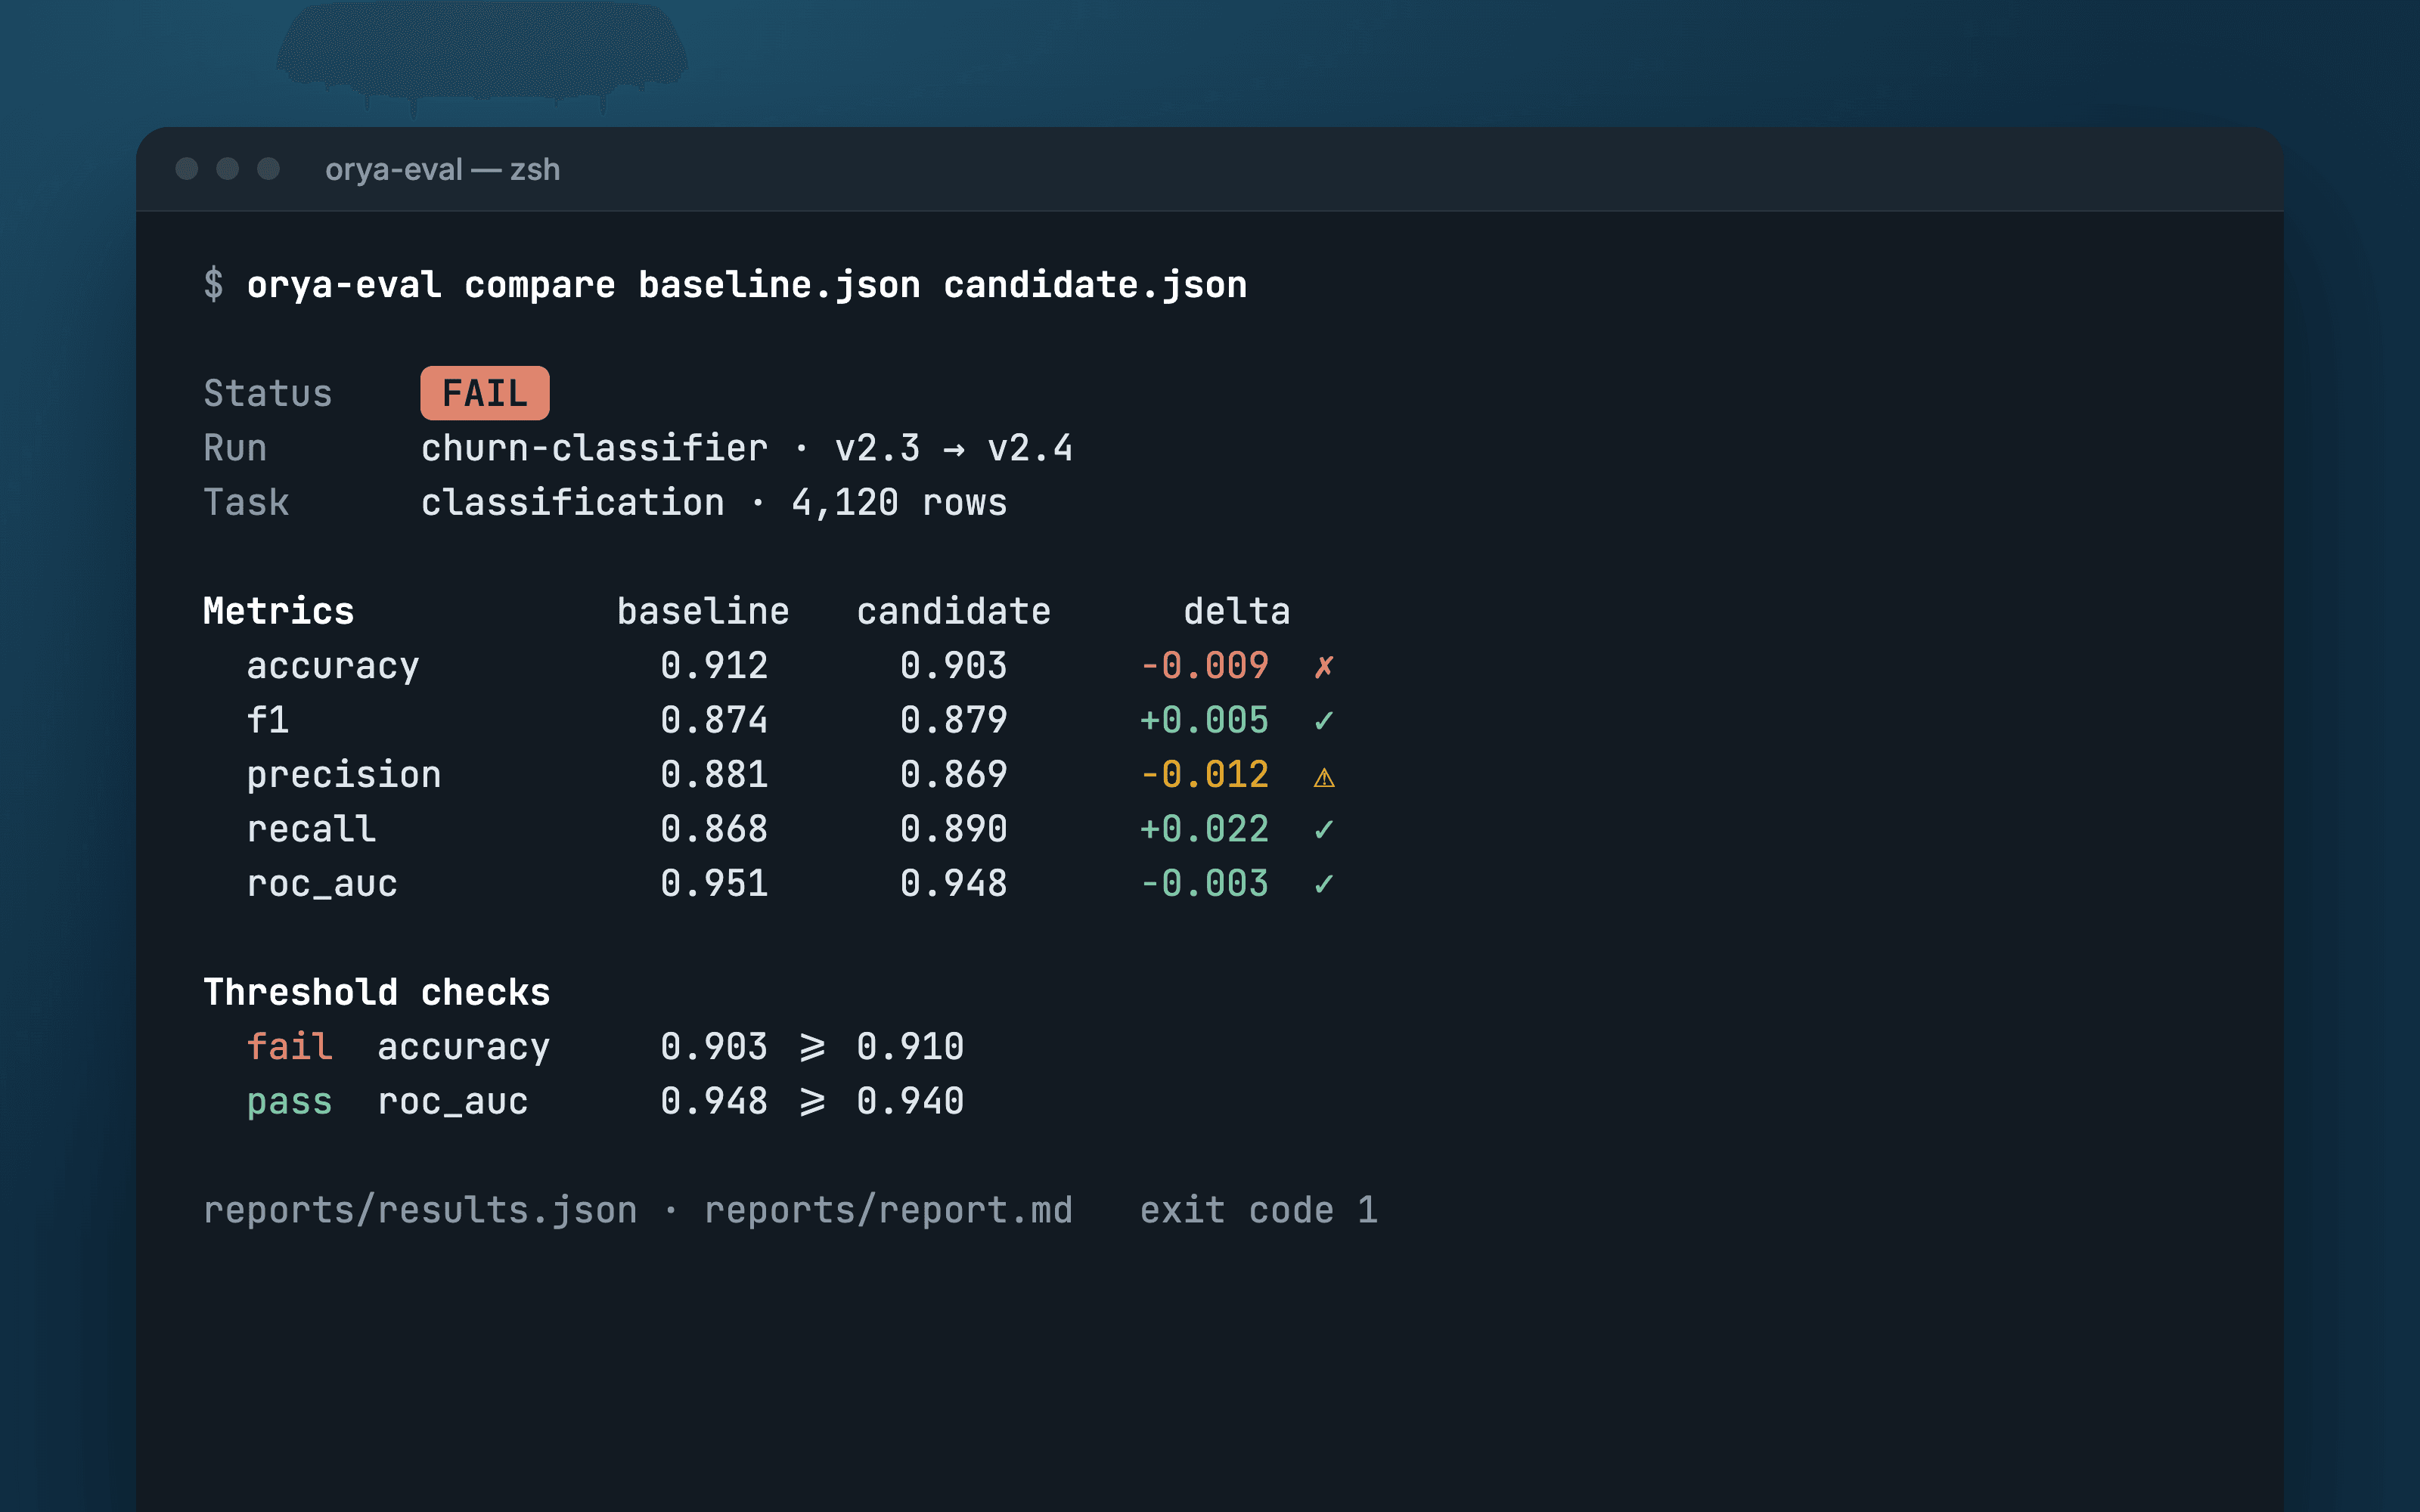Viewport: 2420px width, 1512px height.
Task: Click the 'candidate' column header
Action: pos(954,611)
